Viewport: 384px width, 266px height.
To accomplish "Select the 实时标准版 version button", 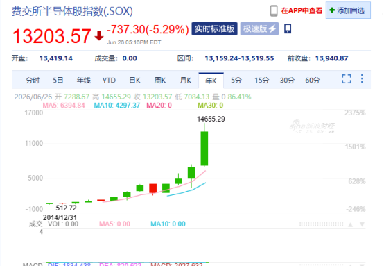I will (214, 29).
